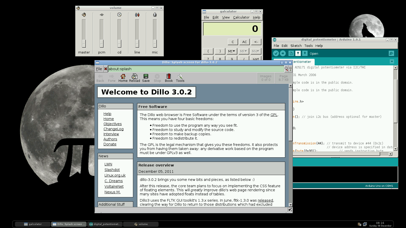The width and height of the screenshot is (406, 228).
Task: Open the ChangeLog link in Dillo sidebar
Action: click(x=113, y=129)
